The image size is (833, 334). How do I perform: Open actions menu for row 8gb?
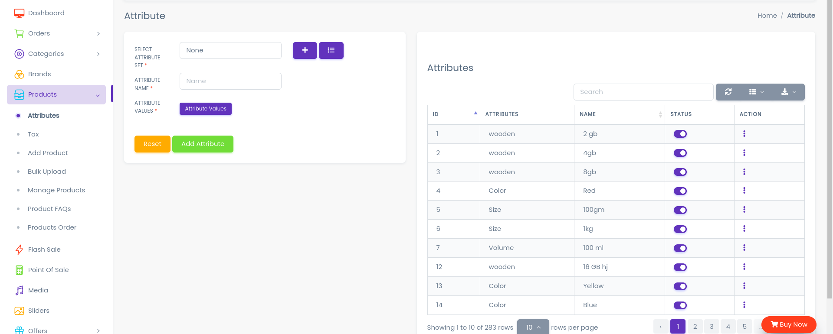click(744, 172)
